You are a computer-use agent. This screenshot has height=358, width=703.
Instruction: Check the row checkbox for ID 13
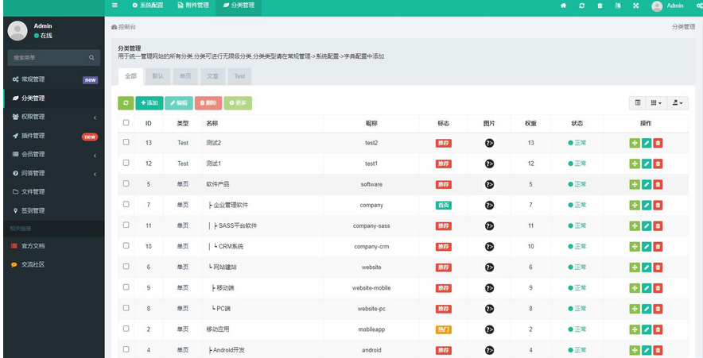(126, 142)
